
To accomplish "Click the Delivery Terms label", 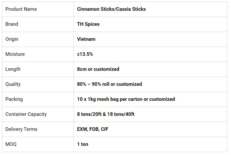I will click(22, 129).
